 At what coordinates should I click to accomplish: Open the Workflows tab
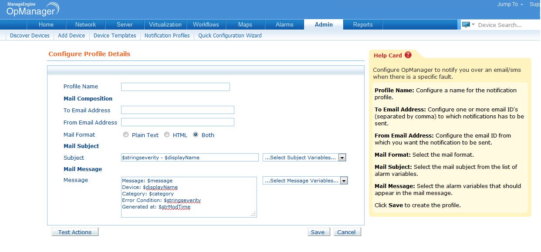[206, 24]
